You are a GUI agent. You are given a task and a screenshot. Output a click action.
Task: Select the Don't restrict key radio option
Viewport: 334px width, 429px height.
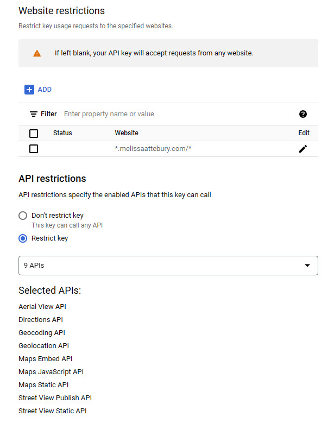click(x=23, y=216)
